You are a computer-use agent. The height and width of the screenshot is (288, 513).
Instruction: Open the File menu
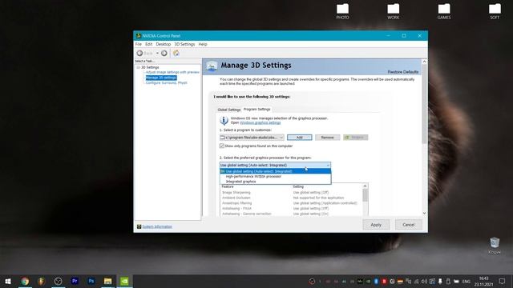pyautogui.click(x=139, y=44)
